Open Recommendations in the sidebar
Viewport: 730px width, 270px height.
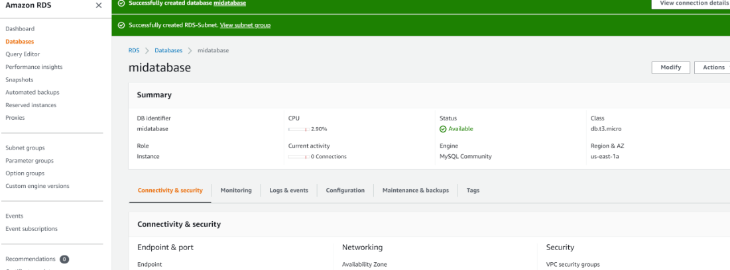[30, 259]
